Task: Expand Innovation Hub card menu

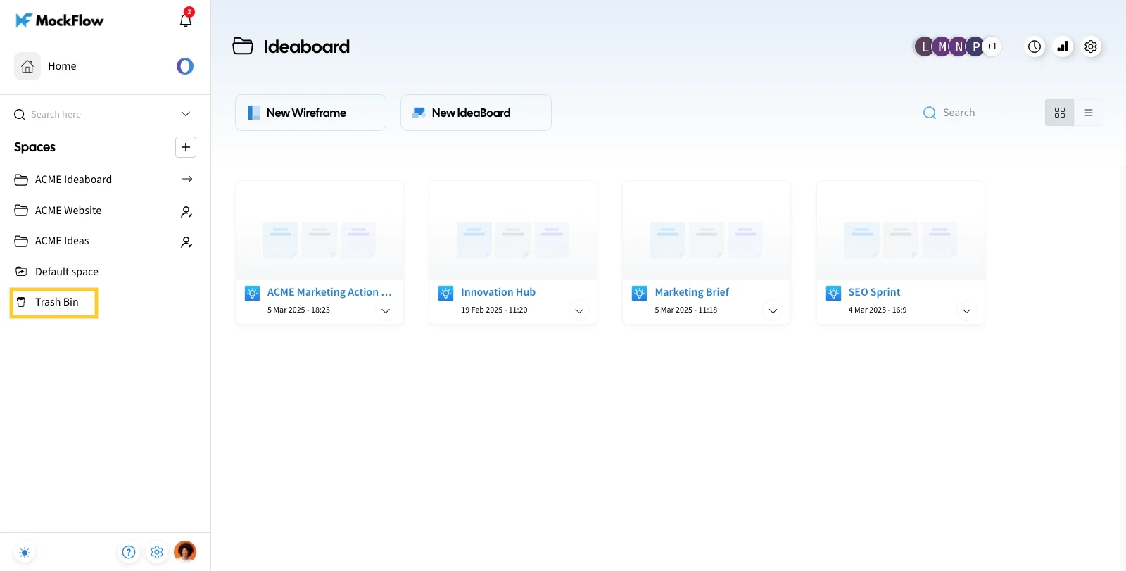Action: pyautogui.click(x=579, y=310)
